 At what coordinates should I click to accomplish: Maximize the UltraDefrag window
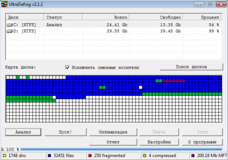210,4
